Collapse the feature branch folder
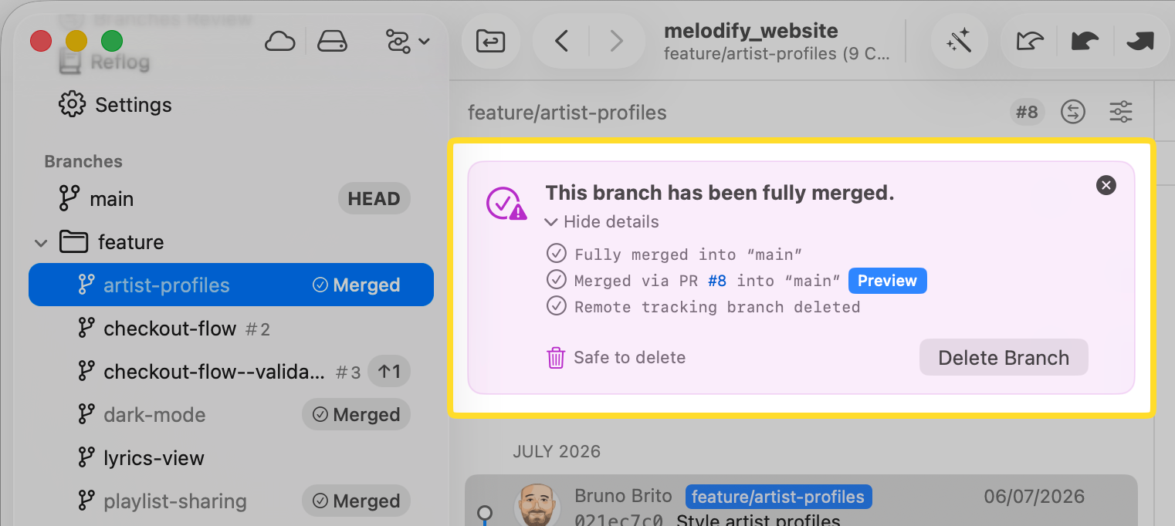The height and width of the screenshot is (526, 1175). [x=40, y=243]
